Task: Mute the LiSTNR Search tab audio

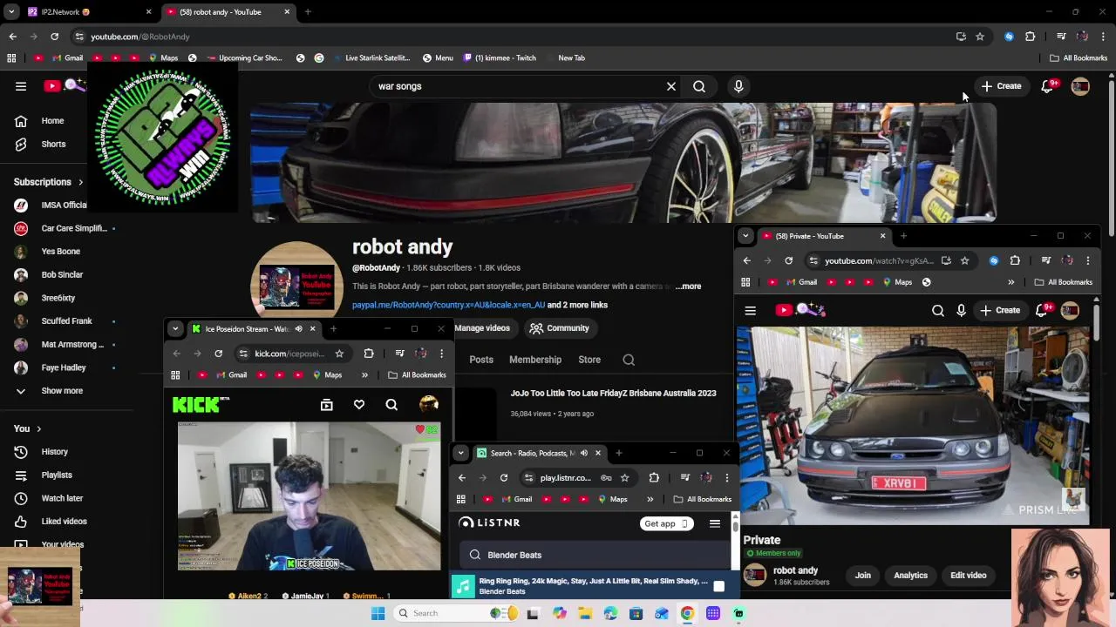Action: (583, 454)
